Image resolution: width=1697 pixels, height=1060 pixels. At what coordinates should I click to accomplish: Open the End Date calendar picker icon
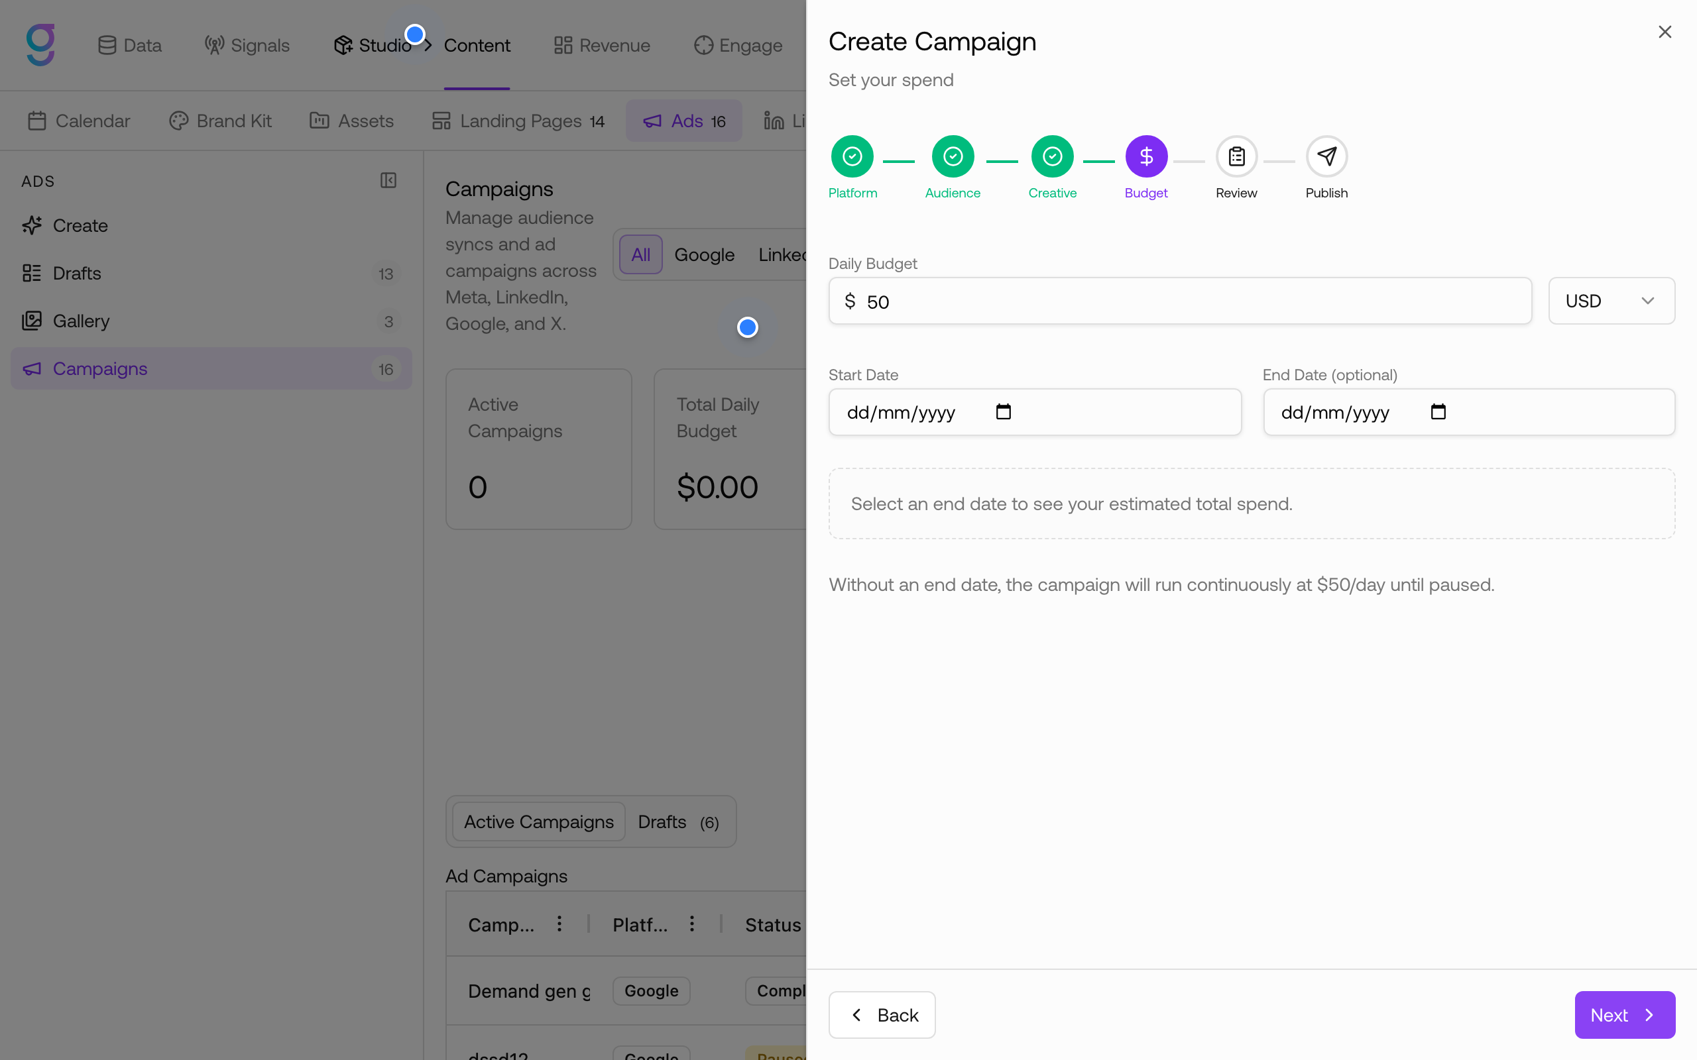1438,411
